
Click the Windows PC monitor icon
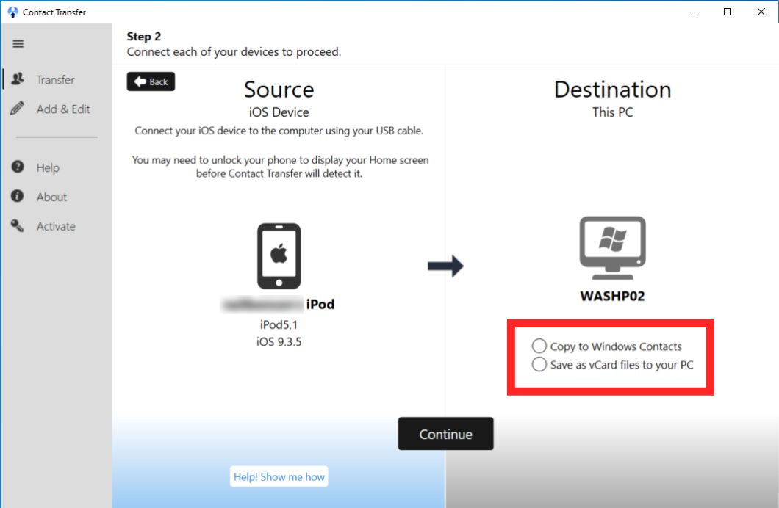[613, 247]
